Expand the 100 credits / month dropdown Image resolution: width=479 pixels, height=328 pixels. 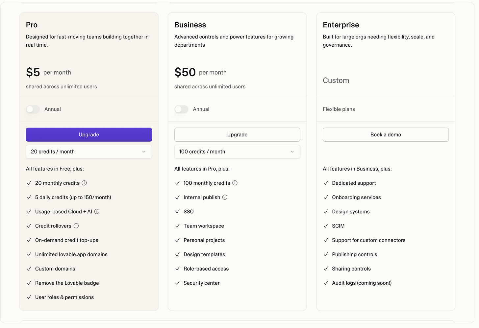(x=237, y=152)
